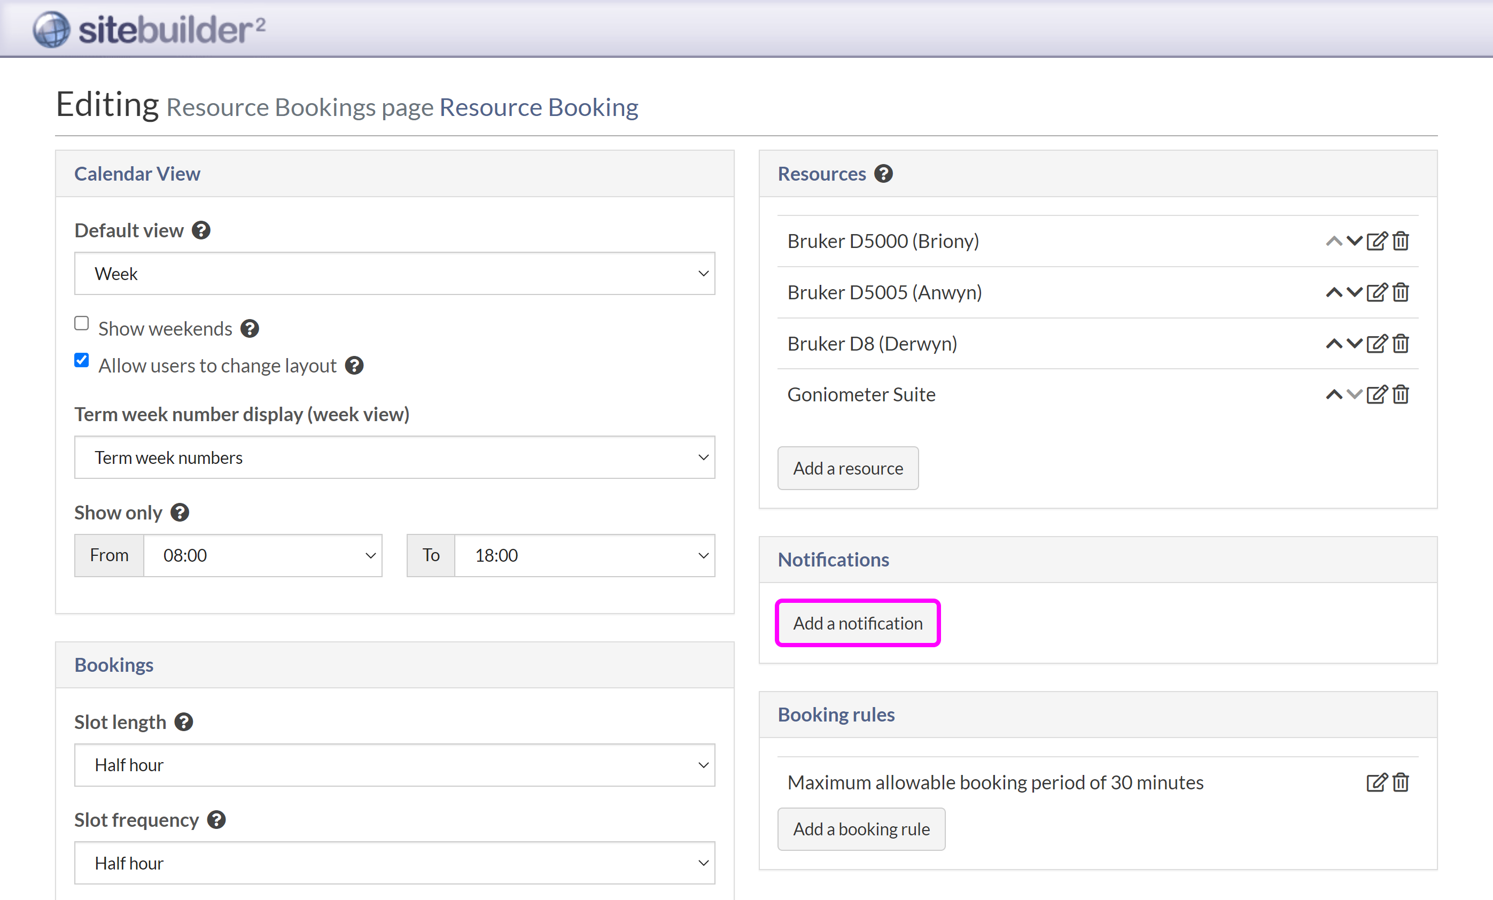The height and width of the screenshot is (900, 1493).
Task: Open the Default view Week dropdown
Action: [394, 274]
